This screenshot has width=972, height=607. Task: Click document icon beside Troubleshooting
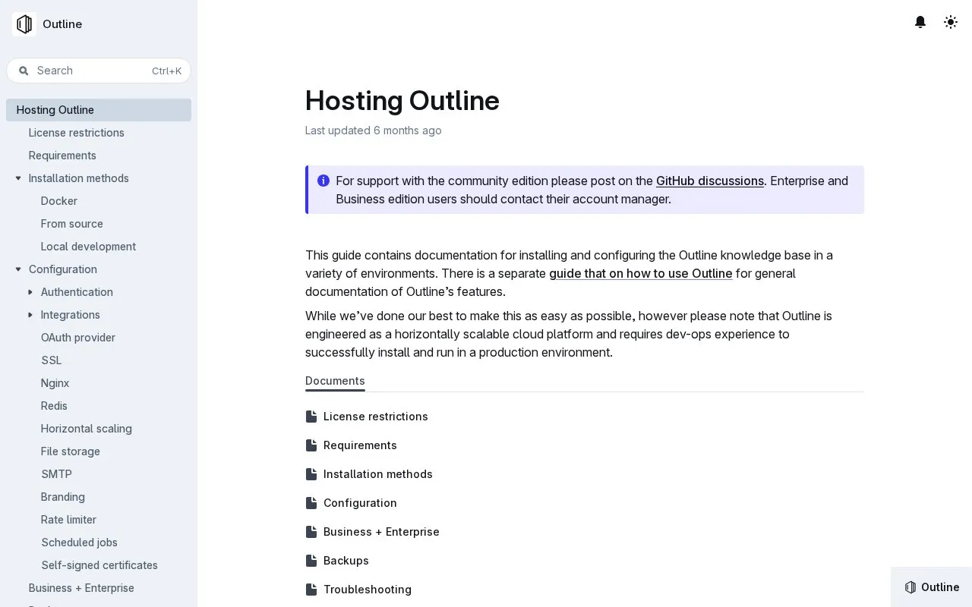click(x=311, y=590)
